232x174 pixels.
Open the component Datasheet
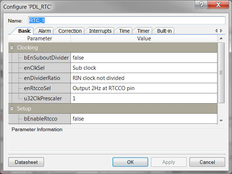[x=26, y=162]
